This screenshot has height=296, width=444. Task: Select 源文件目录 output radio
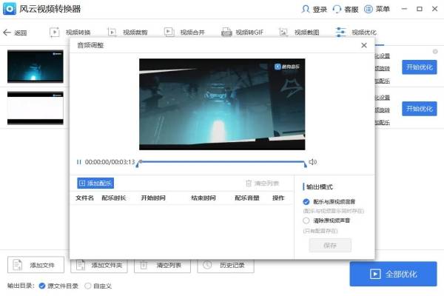[x=42, y=286]
